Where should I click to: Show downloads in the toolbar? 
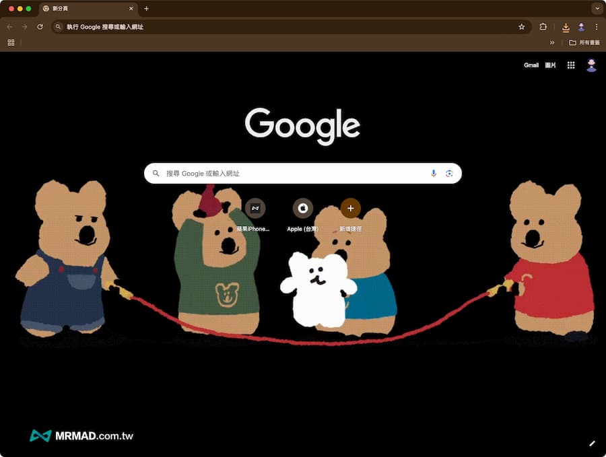[566, 28]
